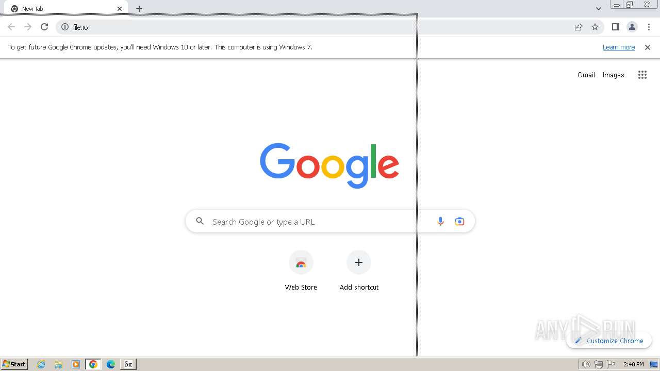Expand the tab search dropdown arrow

599,9
